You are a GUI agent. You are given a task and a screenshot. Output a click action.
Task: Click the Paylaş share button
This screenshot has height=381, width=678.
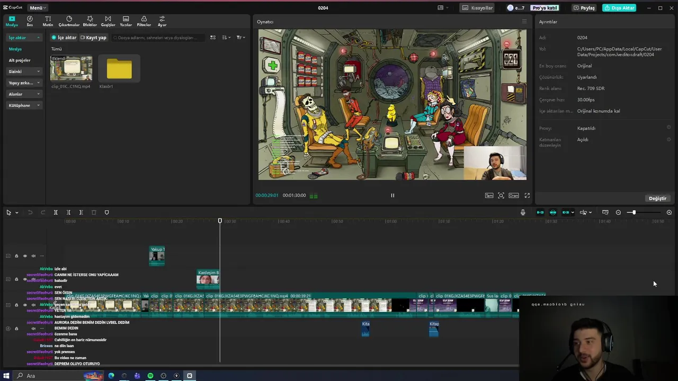pyautogui.click(x=584, y=8)
